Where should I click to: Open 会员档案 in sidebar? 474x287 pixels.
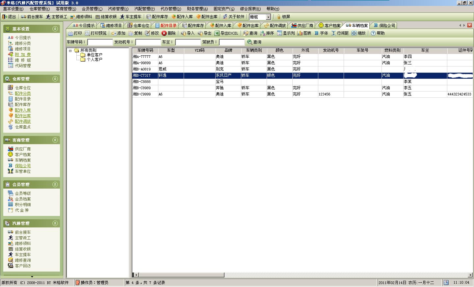click(x=23, y=199)
